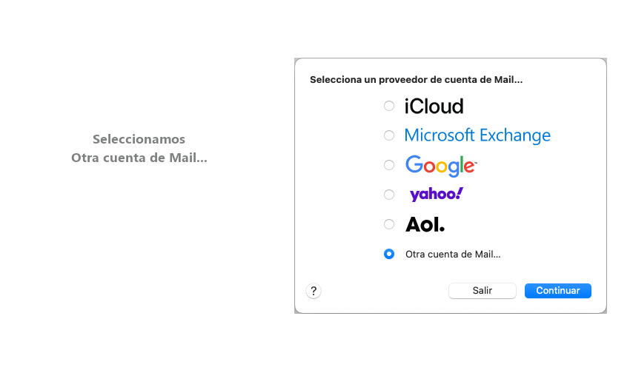This screenshot has width=630, height=370.
Task: Click the Aol. logo
Action: [x=425, y=224]
